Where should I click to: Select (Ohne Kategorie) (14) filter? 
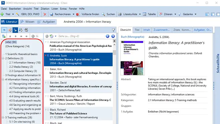coord(17,46)
